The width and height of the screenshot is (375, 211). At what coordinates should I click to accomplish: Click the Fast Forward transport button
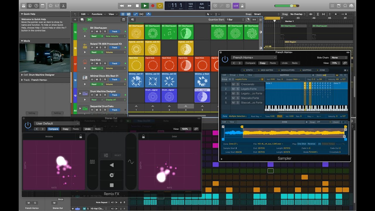129,6
